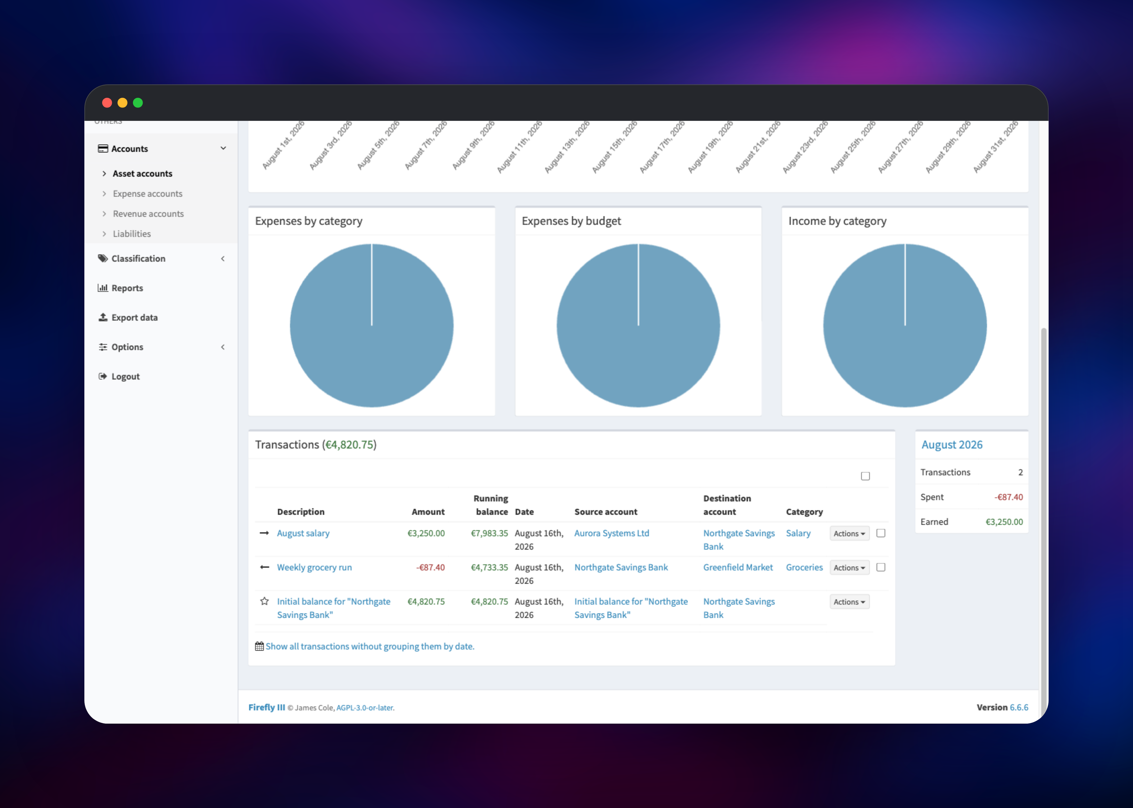Click the calendar icon beside Show all transactions

[259, 646]
